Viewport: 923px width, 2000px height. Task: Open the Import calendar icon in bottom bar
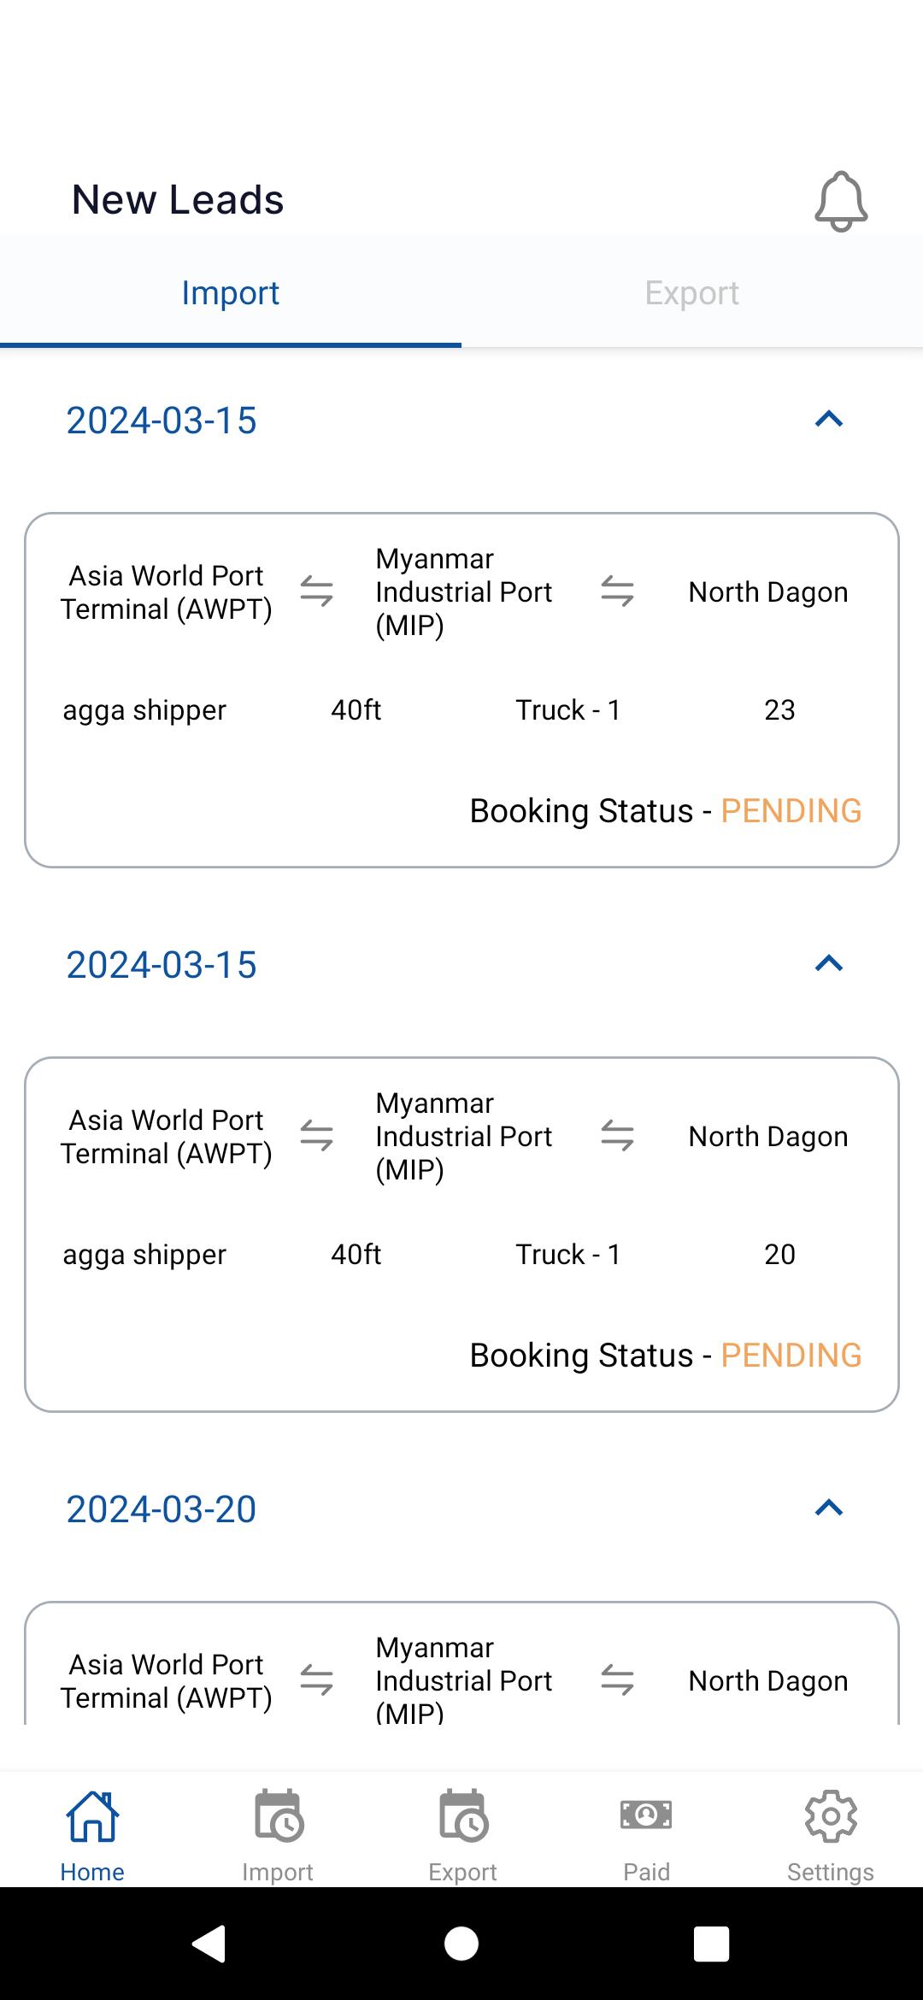pos(278,1815)
